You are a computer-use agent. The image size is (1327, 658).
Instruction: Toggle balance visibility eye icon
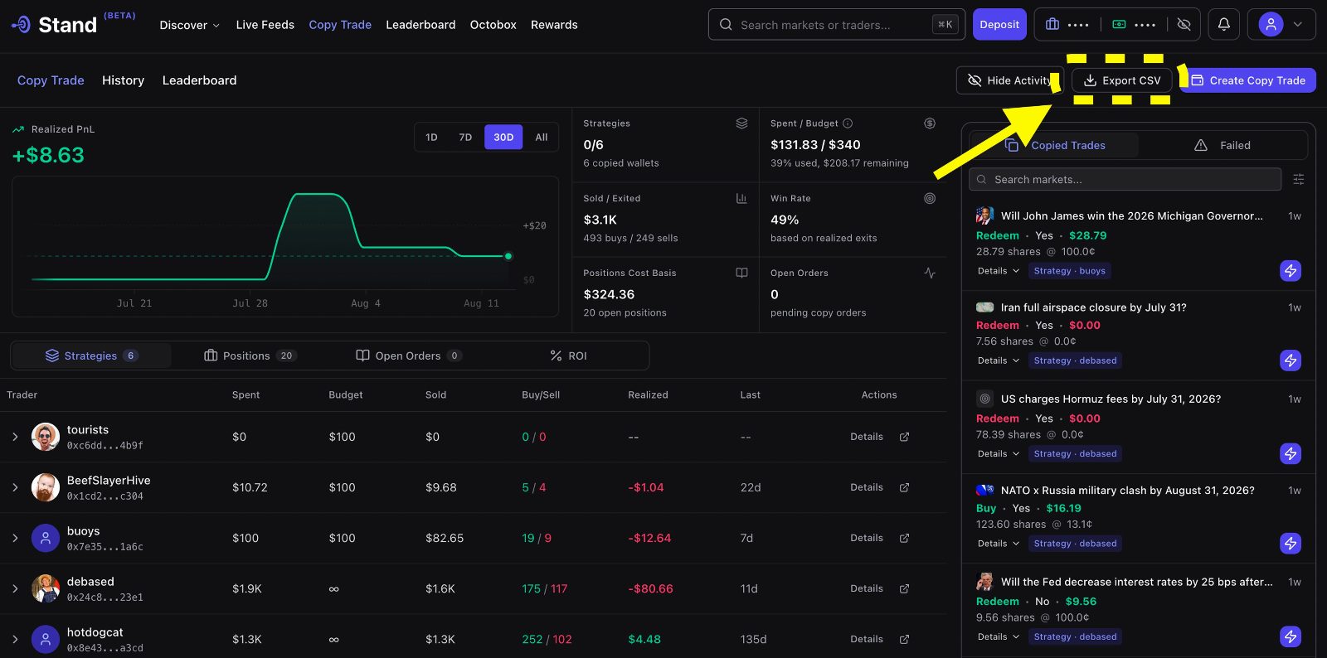coord(1184,25)
